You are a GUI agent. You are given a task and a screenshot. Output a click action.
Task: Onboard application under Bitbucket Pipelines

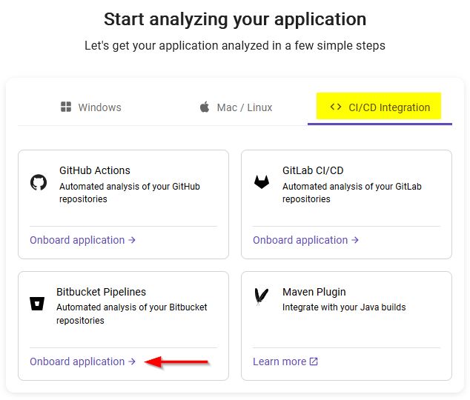[82, 361]
